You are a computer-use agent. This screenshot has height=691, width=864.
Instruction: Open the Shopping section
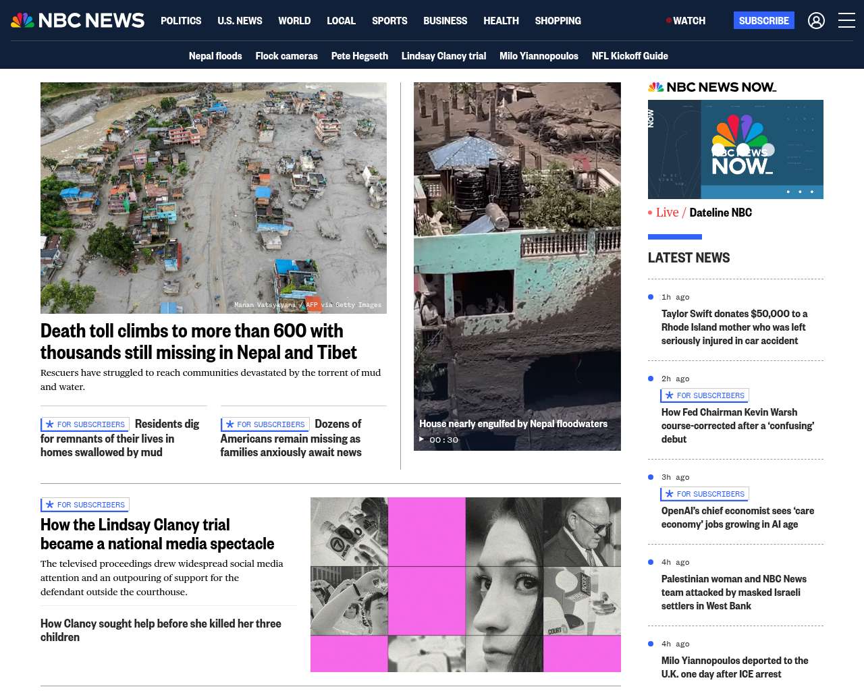click(x=558, y=21)
